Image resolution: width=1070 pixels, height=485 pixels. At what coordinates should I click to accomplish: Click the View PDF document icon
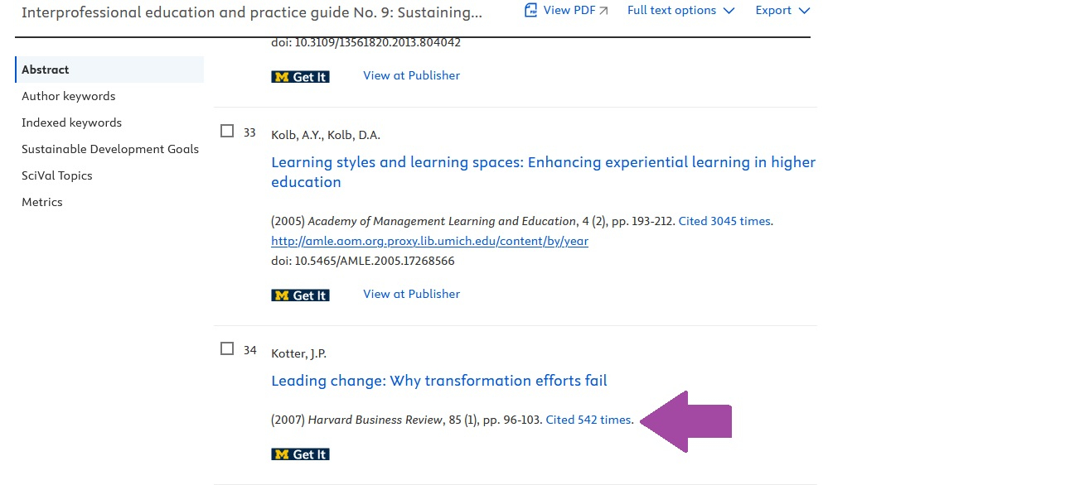pyautogui.click(x=531, y=10)
